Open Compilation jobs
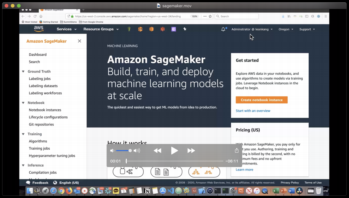The width and height of the screenshot is (349, 198). point(43,172)
